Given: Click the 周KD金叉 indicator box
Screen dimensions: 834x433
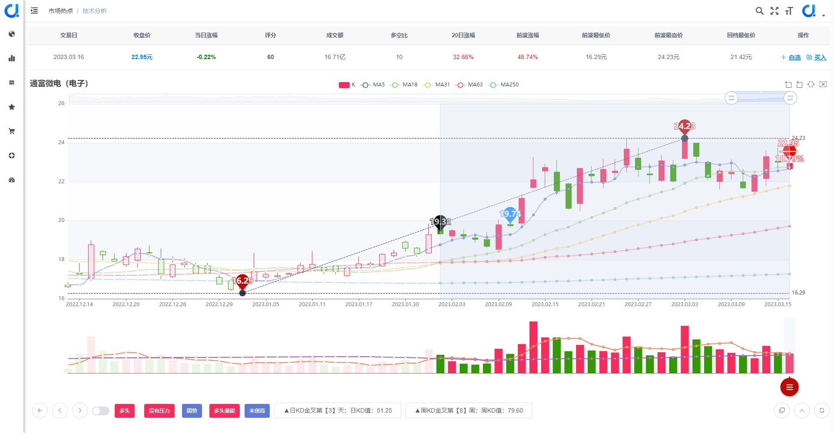Looking at the screenshot, I should pos(469,410).
